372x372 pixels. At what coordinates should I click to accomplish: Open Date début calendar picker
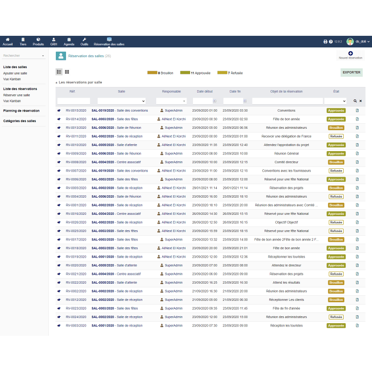[x=214, y=101]
